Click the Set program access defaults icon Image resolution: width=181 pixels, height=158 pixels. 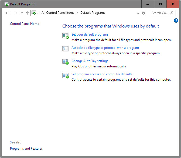click(66, 75)
